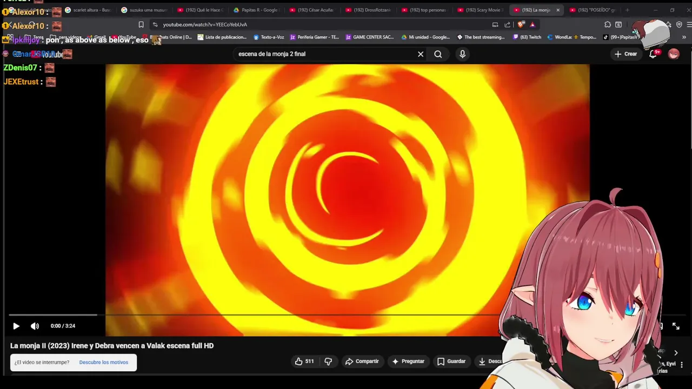
Task: Save the video with the Guardar button
Action: [x=451, y=361]
